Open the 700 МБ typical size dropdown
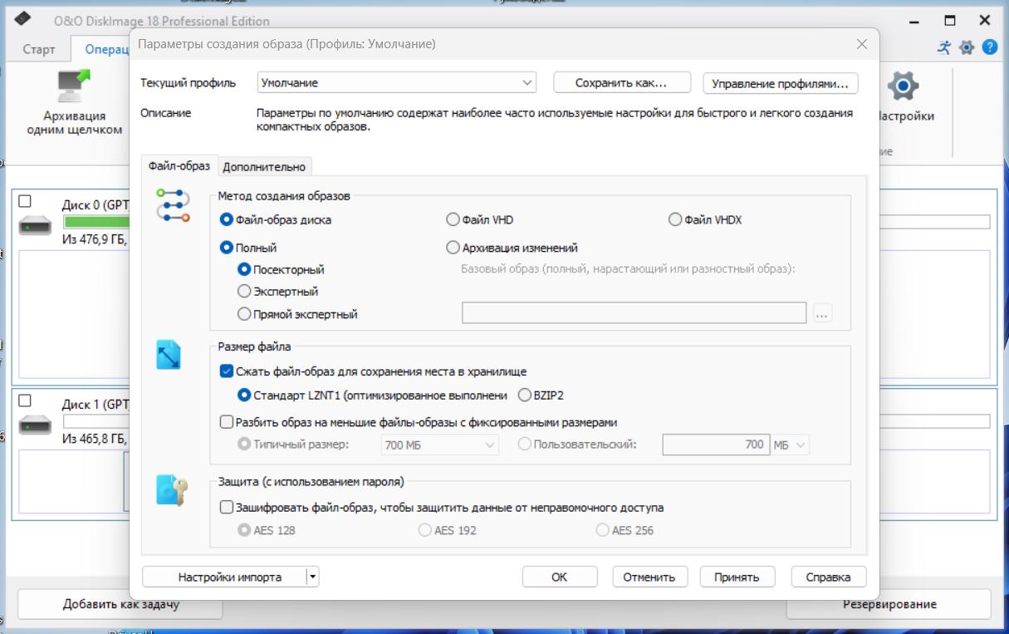The image size is (1009, 634). 439,445
